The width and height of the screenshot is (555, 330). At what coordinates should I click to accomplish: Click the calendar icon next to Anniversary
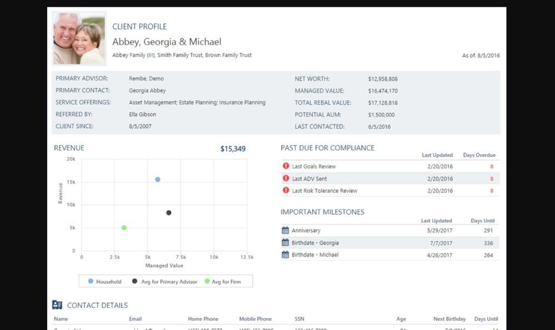point(285,230)
